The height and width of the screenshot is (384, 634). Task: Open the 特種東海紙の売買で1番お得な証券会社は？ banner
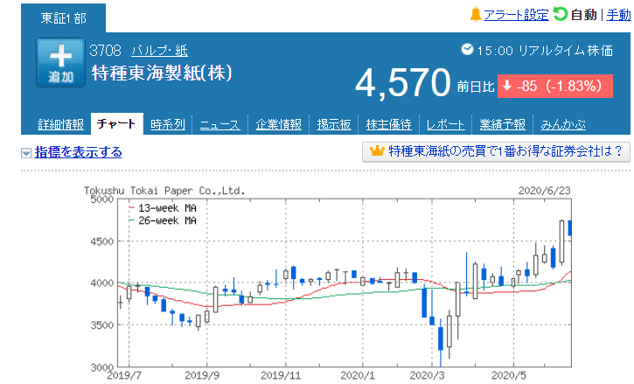coord(496,151)
